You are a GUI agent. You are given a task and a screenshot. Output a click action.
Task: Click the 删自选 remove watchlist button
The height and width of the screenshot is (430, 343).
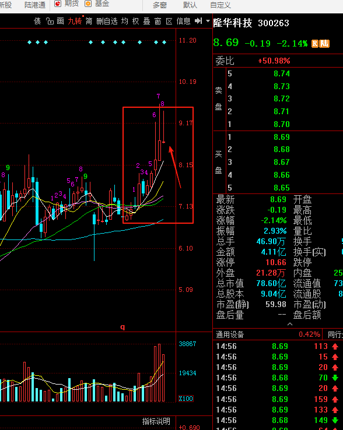[x=107, y=21]
